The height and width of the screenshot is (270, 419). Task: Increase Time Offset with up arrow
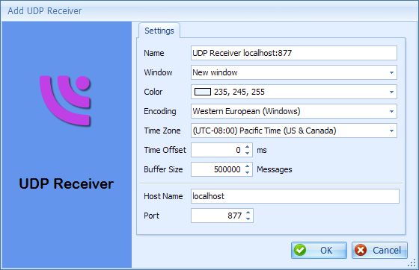(248, 147)
